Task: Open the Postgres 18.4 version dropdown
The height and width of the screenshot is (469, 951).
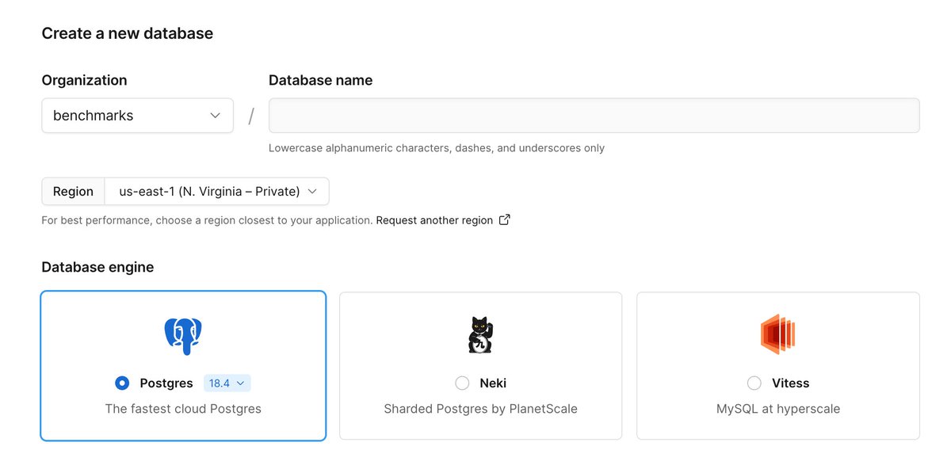Action: click(x=227, y=383)
